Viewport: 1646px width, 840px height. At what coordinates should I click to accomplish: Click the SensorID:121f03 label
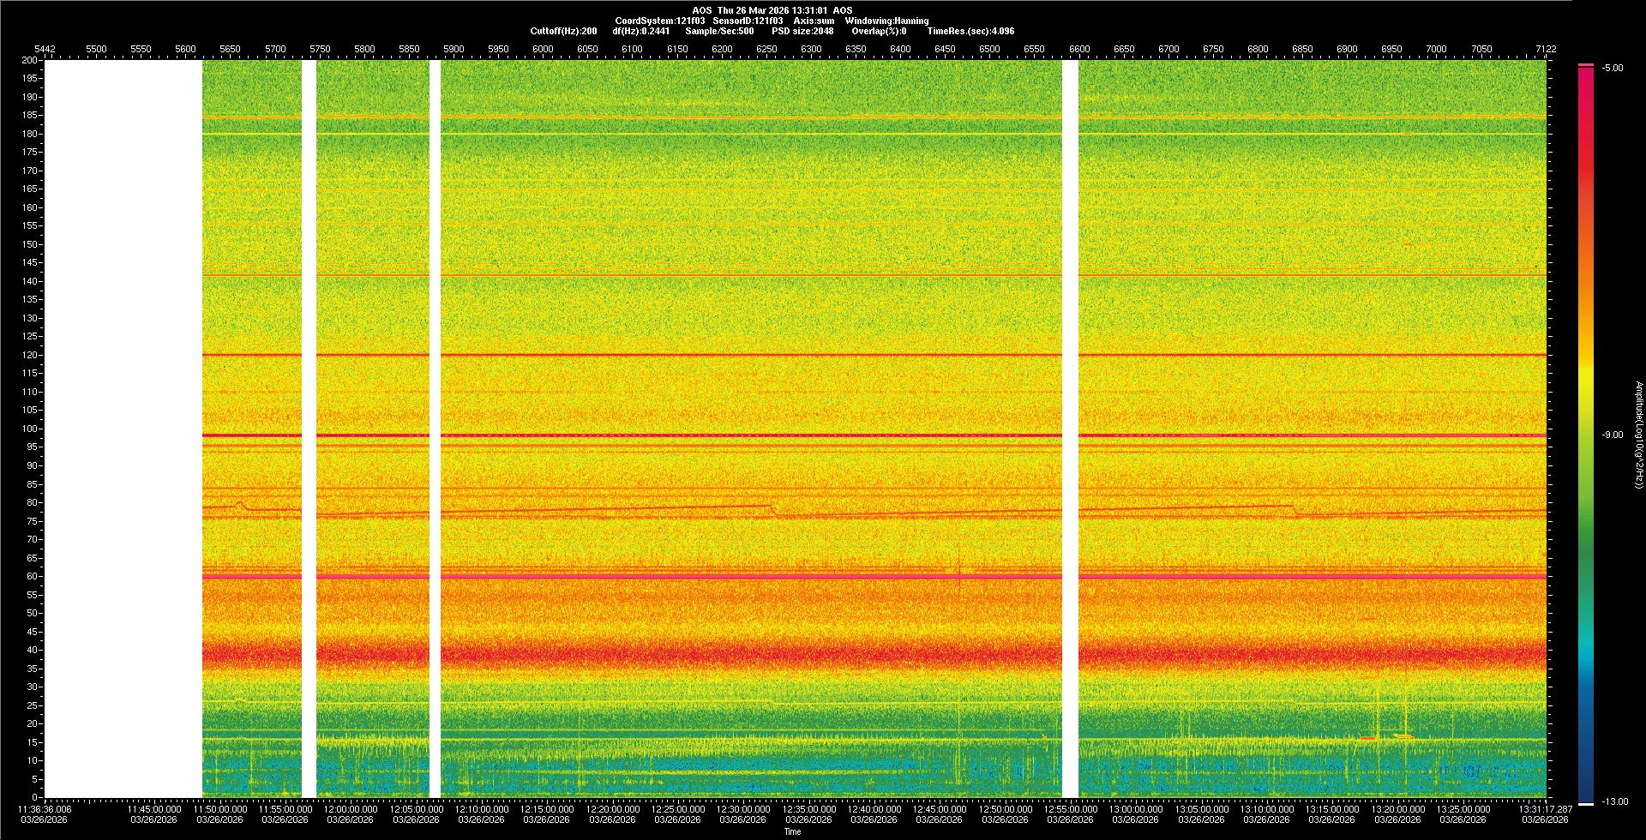click(748, 21)
